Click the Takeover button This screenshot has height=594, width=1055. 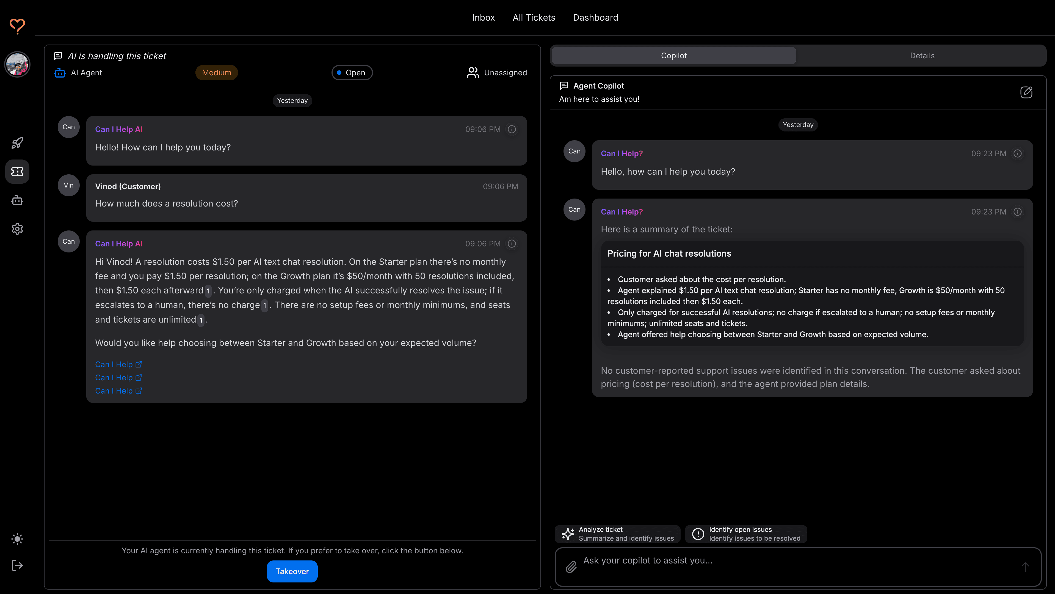click(x=292, y=571)
